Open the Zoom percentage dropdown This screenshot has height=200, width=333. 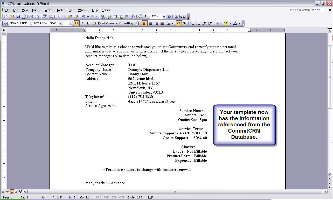click(164, 17)
